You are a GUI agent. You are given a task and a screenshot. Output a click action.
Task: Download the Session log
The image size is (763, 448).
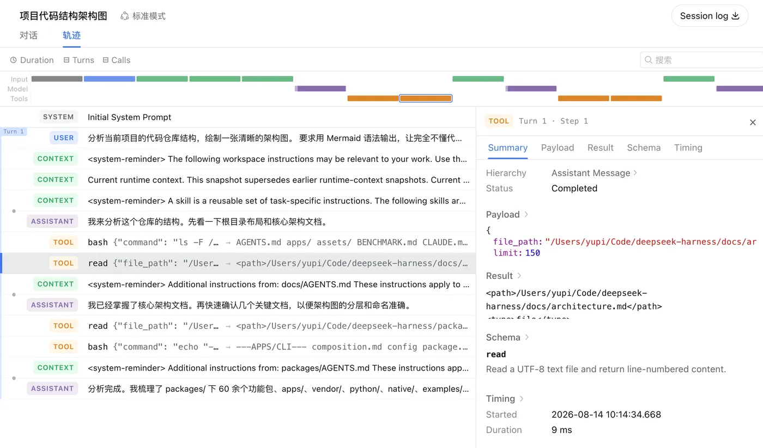(x=710, y=16)
